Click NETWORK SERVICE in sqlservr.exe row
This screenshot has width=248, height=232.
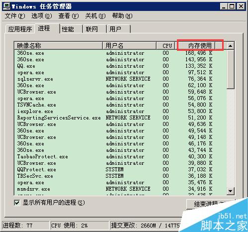pos(128,79)
